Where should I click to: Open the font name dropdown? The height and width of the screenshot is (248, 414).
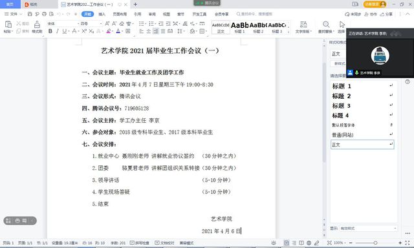click(x=78, y=23)
